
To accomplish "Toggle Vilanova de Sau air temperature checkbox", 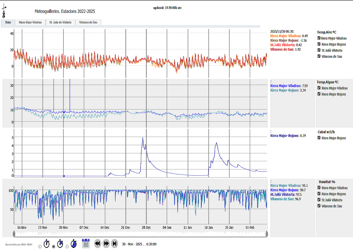I will (x=319, y=56).
